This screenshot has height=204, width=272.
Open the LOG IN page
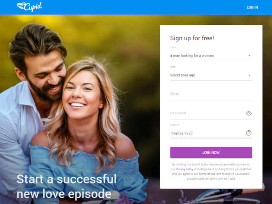click(x=252, y=7)
